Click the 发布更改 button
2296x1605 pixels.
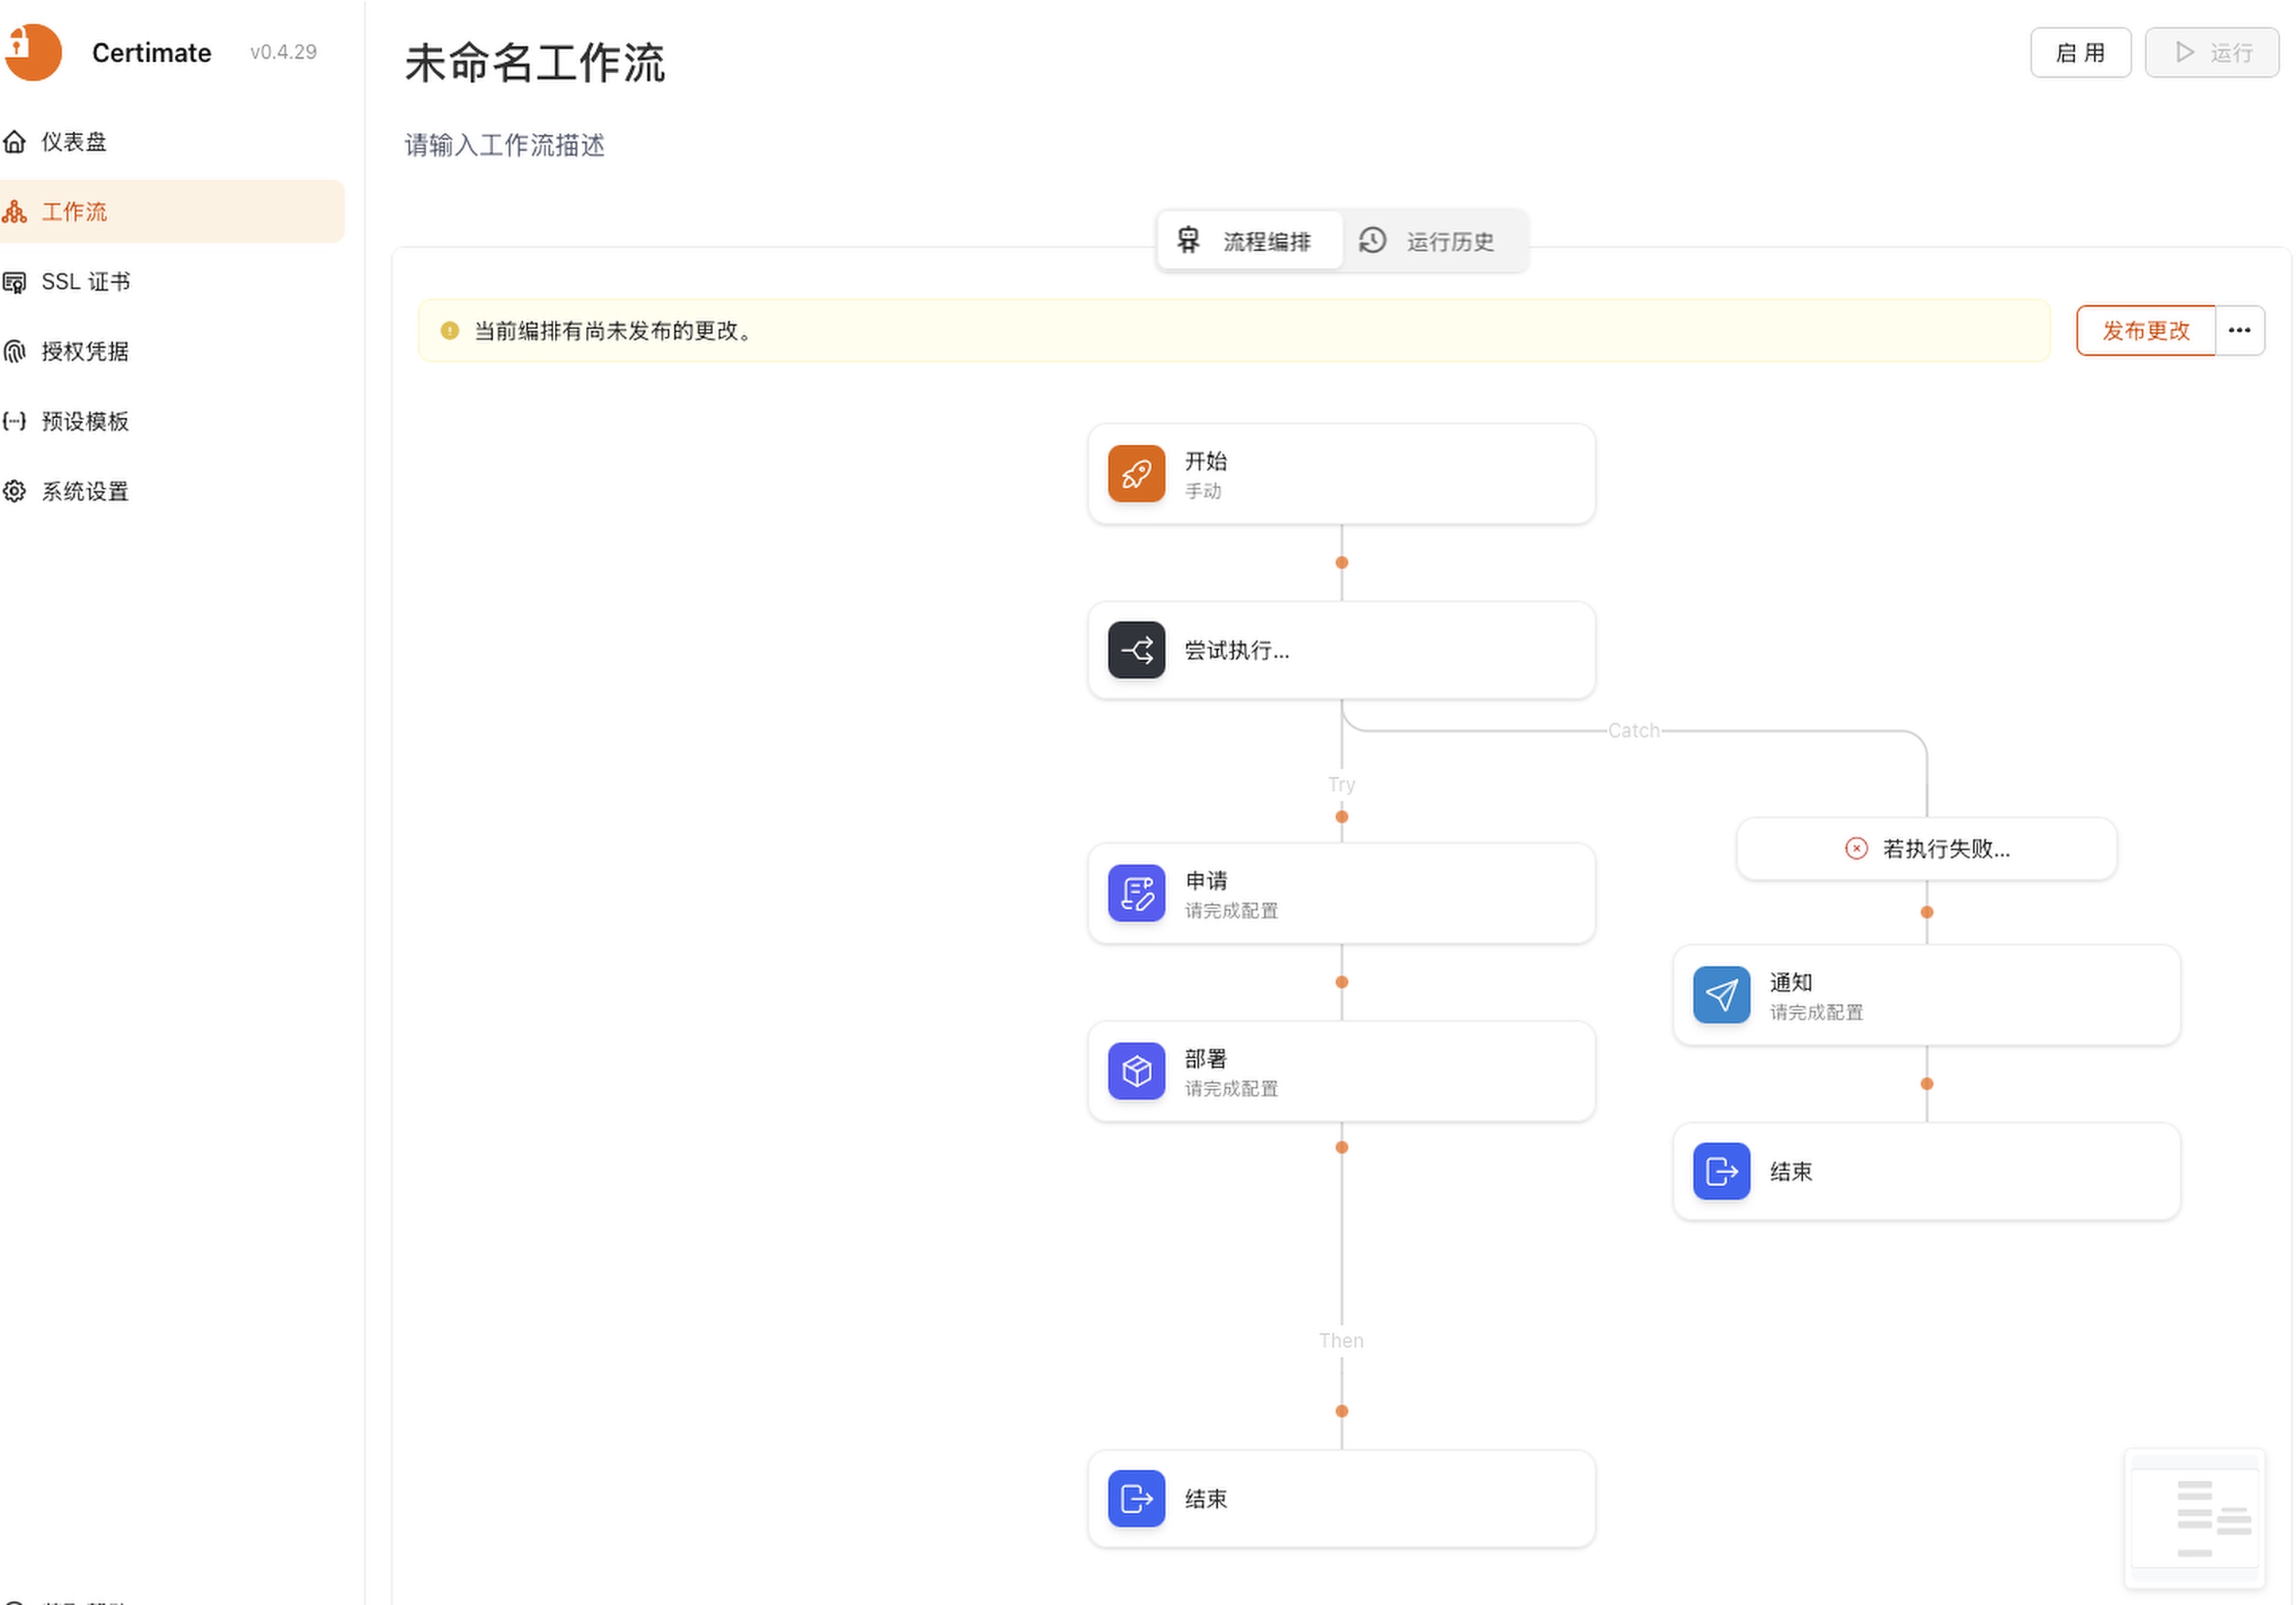point(2146,331)
